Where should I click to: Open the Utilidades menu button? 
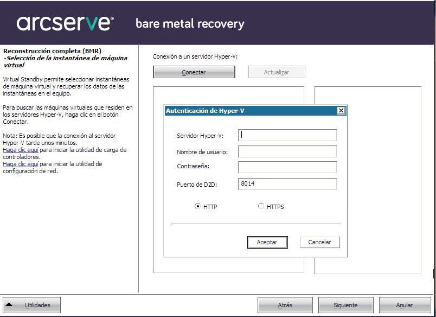(x=31, y=305)
